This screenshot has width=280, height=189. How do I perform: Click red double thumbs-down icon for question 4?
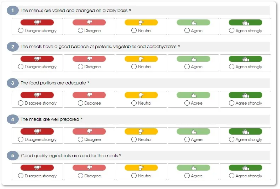coord(37,131)
